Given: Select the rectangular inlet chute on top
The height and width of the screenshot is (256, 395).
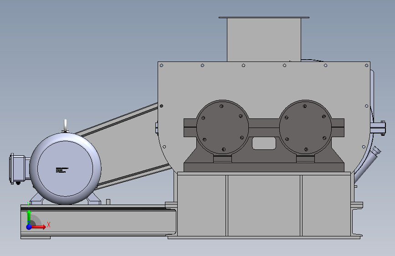Looking at the screenshot, I should tap(264, 40).
